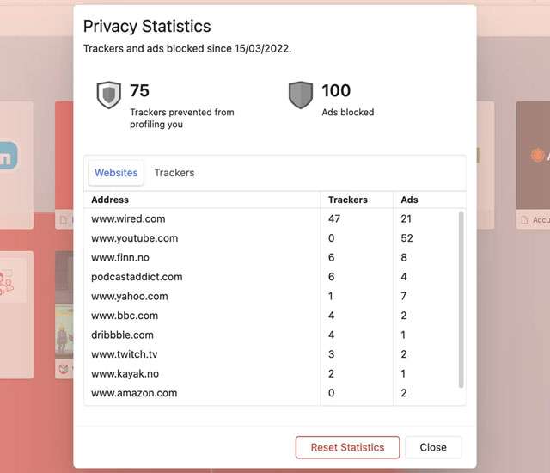Click the www.amazon.com row
The width and height of the screenshot is (550, 473).
point(134,393)
